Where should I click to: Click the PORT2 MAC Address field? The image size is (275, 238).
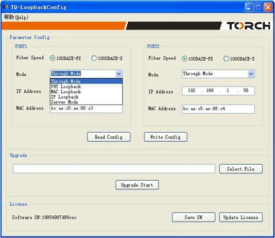coord(218,109)
